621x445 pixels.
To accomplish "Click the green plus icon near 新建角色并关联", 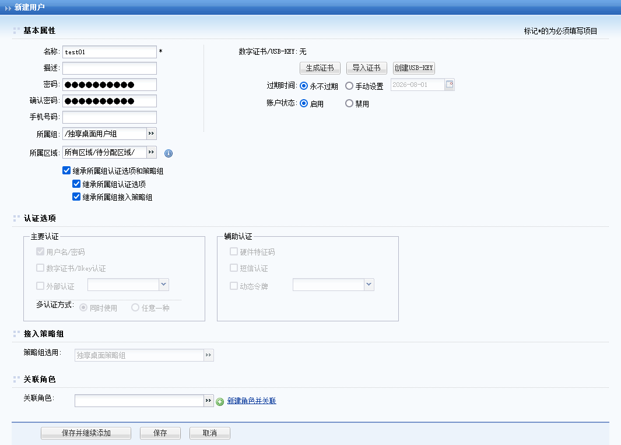I will click(220, 401).
